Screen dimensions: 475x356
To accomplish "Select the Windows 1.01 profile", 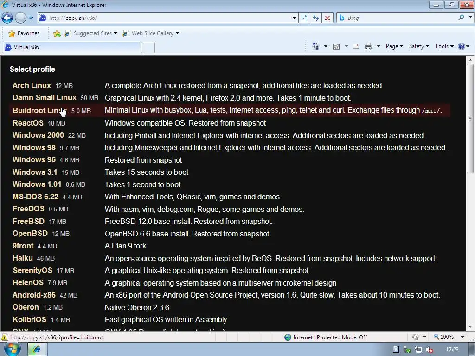I will (x=37, y=184).
